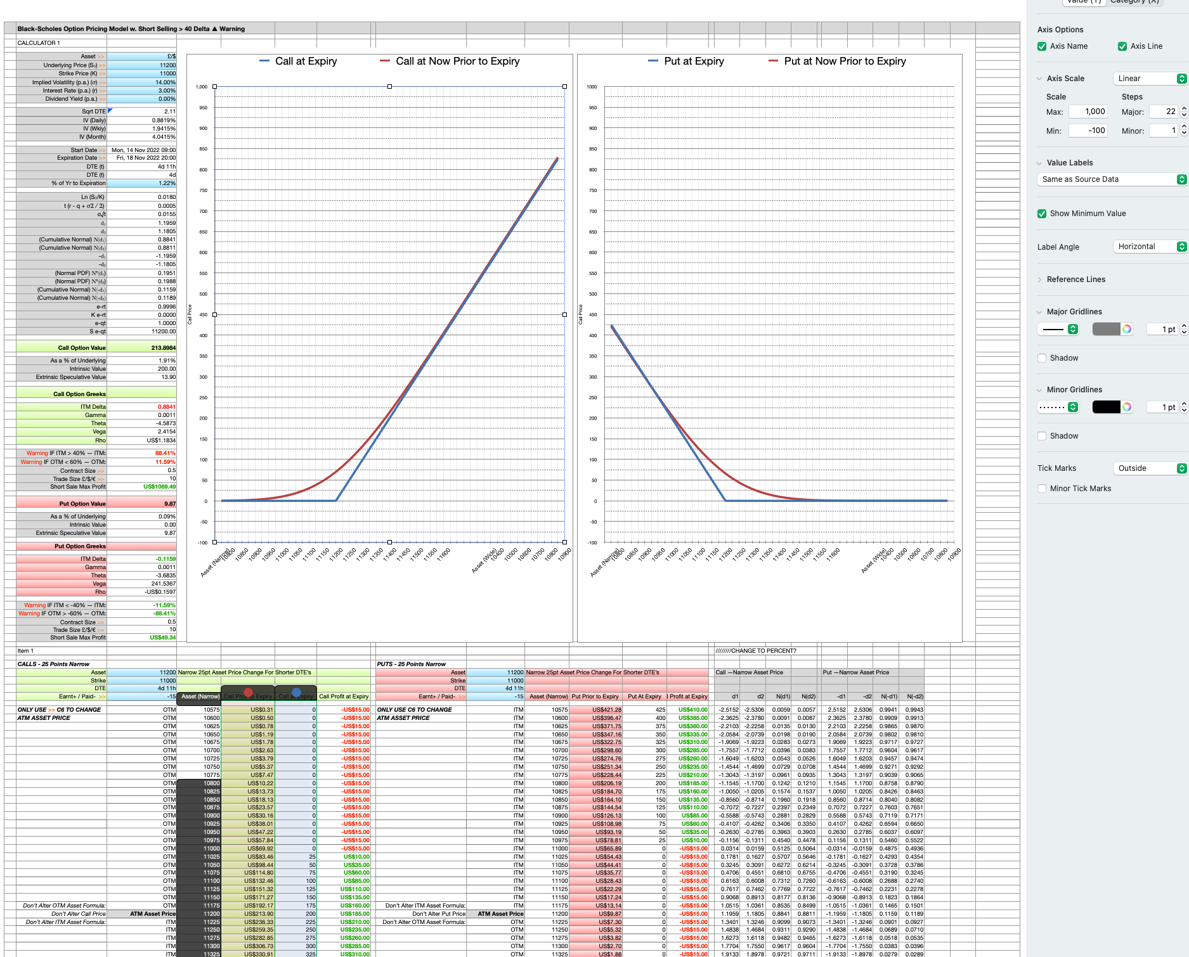The width and height of the screenshot is (1189, 957).
Task: Click the gray color well for Major Gridlines
Action: pyautogui.click(x=1107, y=329)
